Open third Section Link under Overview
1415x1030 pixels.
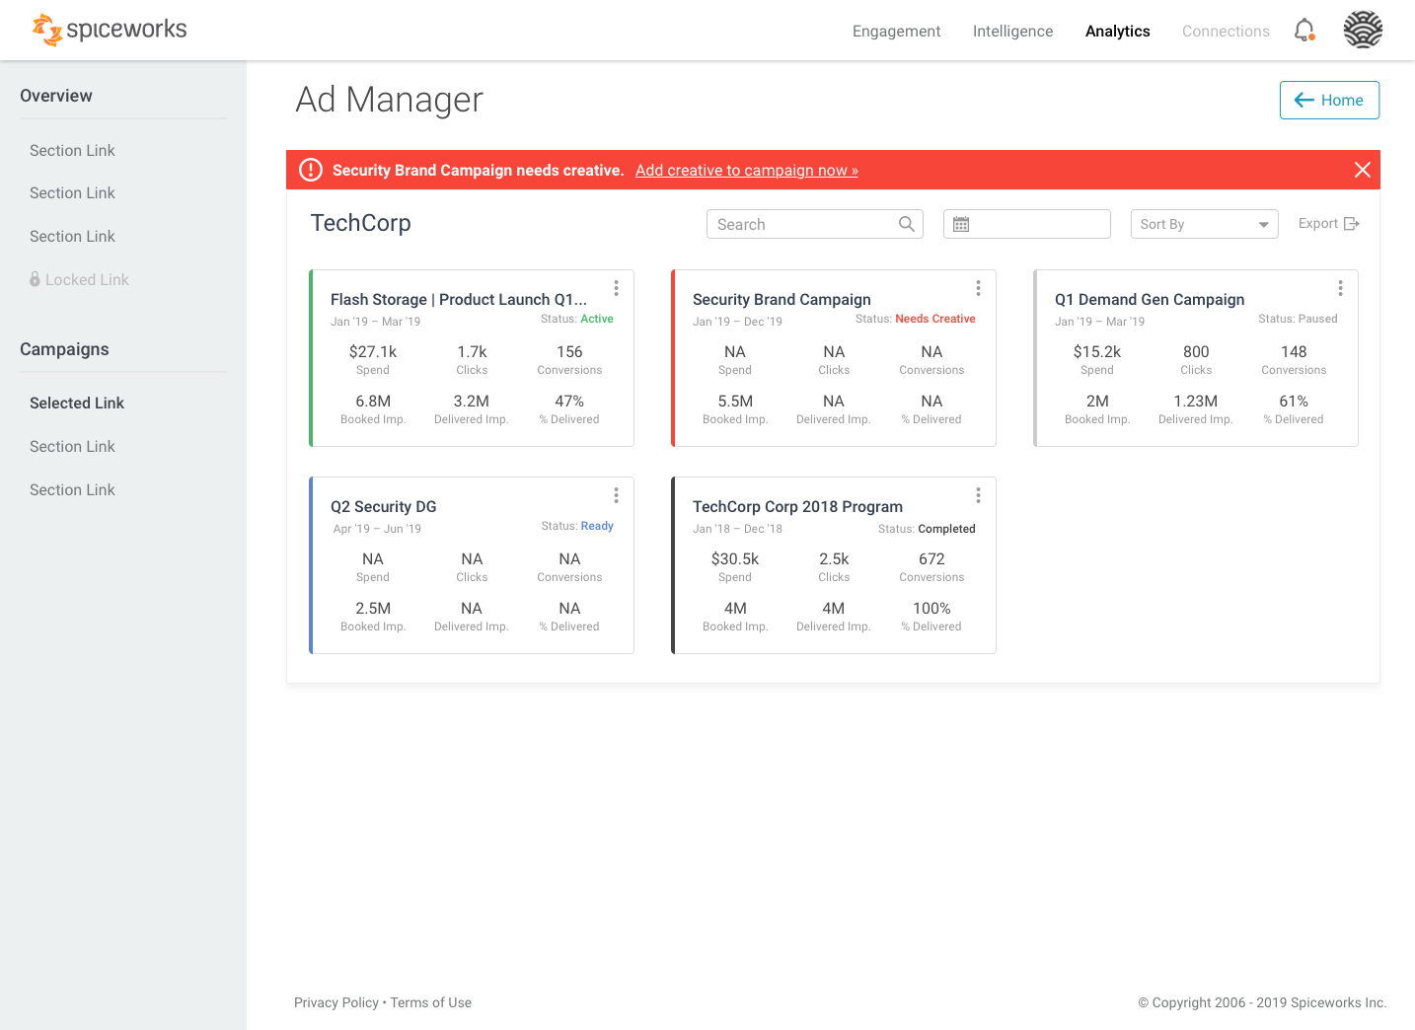[72, 237]
